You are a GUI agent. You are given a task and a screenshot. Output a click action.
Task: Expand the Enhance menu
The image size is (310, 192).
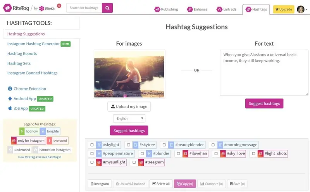(x=197, y=9)
